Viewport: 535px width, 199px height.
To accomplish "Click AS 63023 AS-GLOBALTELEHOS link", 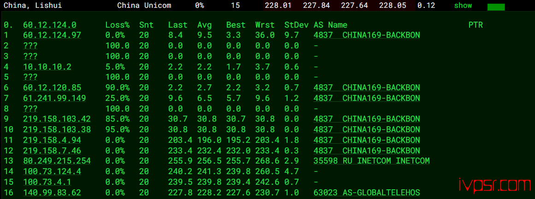I will [366, 193].
